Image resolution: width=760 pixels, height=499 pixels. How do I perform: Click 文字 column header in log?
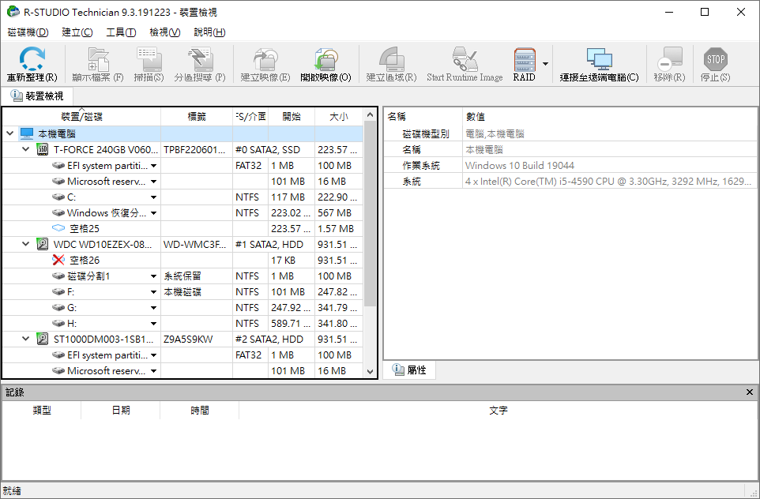499,411
